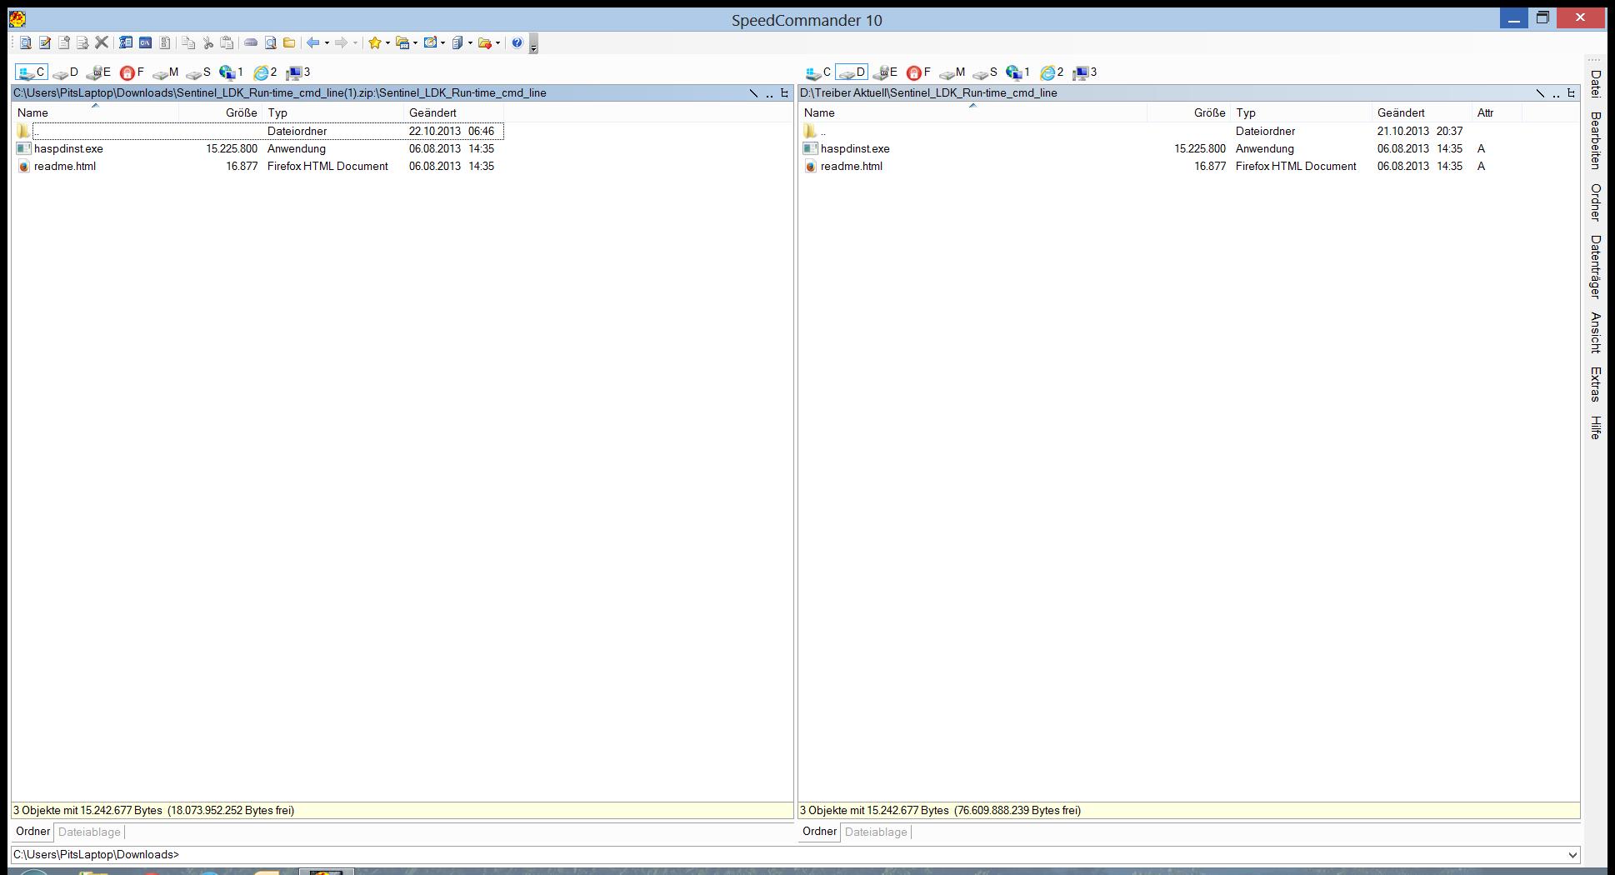Image resolution: width=1615 pixels, height=875 pixels.
Task: Select drive D in left panel
Action: click(65, 72)
